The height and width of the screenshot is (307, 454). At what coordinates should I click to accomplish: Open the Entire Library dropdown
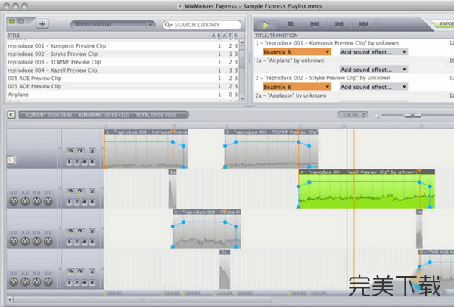click(x=113, y=25)
